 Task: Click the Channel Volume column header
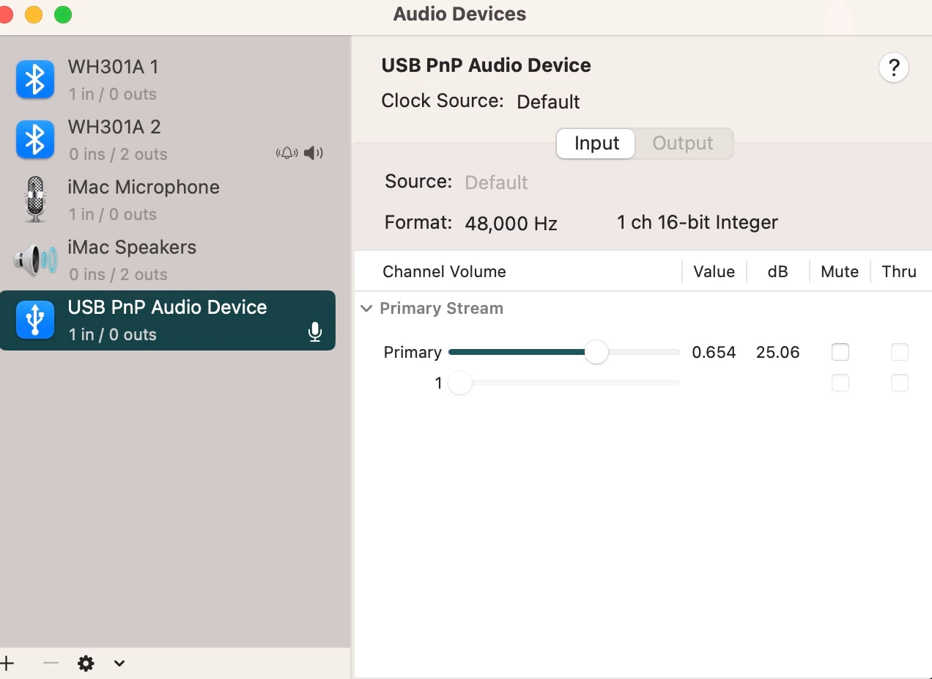[x=444, y=271]
